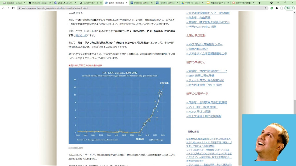Open RSOE EDIS（災害速報）link
This screenshot has width=296, height=166.
tap(202, 107)
